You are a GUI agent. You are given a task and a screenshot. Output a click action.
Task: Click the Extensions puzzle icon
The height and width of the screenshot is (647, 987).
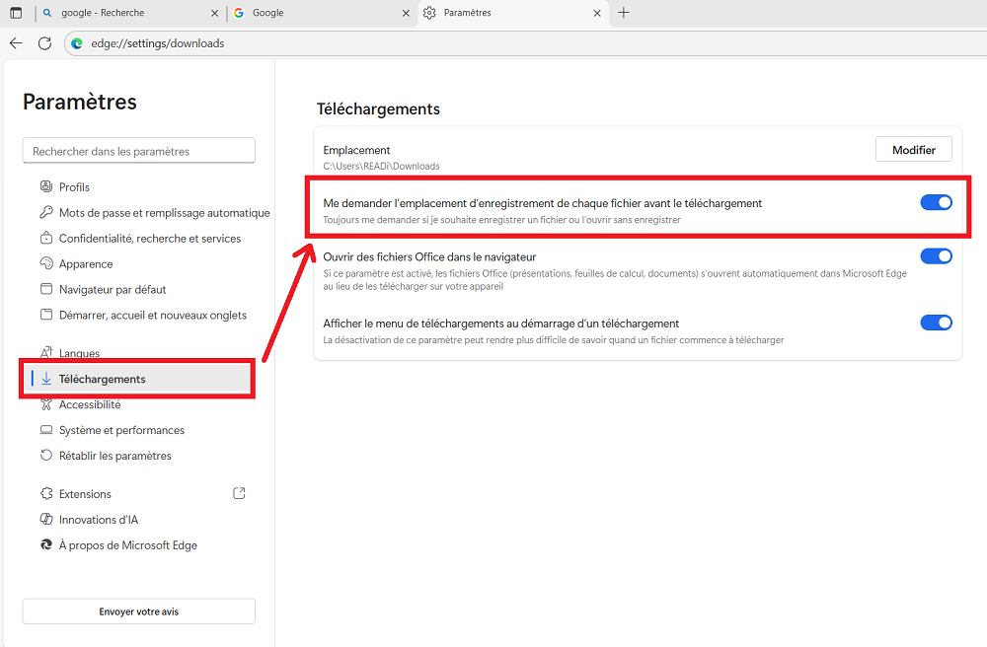pyautogui.click(x=45, y=493)
